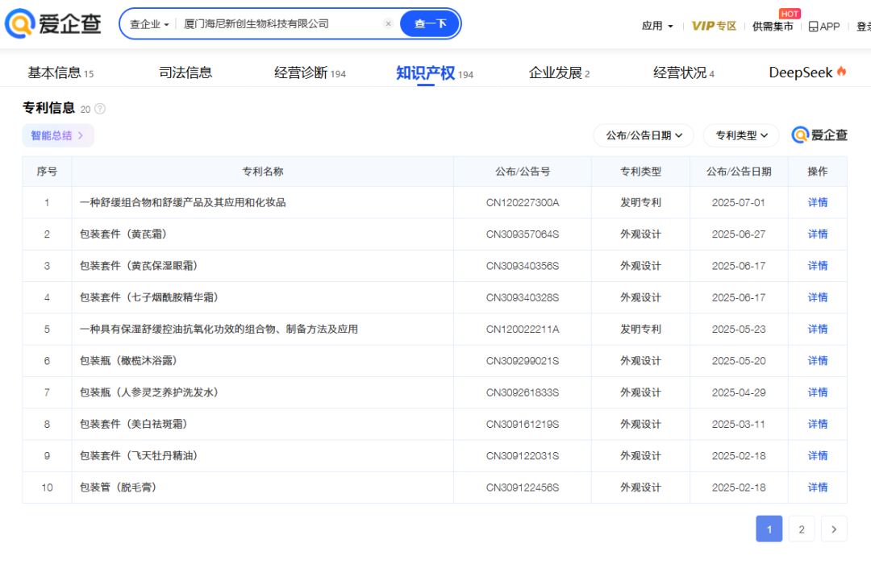The image size is (871, 564).
Task: Expand 智能总结 summary
Action: (58, 135)
